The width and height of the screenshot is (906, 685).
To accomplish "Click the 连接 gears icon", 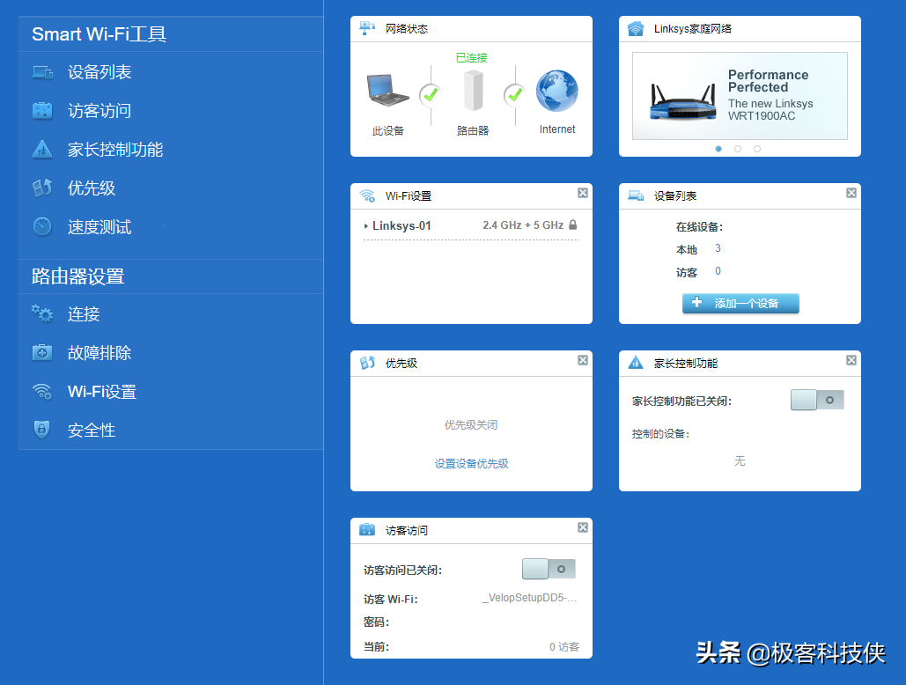I will click(42, 313).
